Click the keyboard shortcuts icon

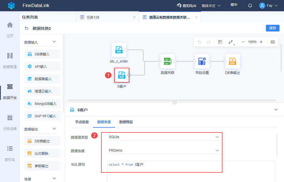(273, 42)
